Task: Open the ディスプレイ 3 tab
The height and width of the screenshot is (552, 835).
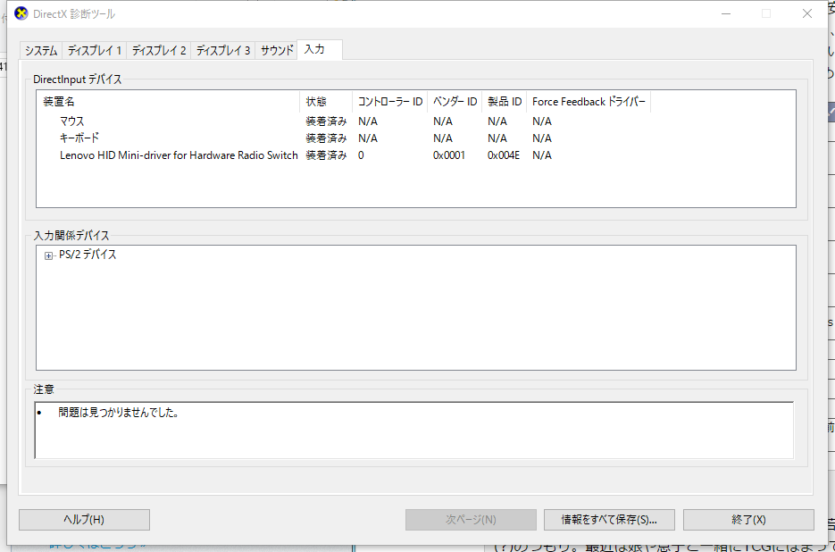Action: coord(223,51)
